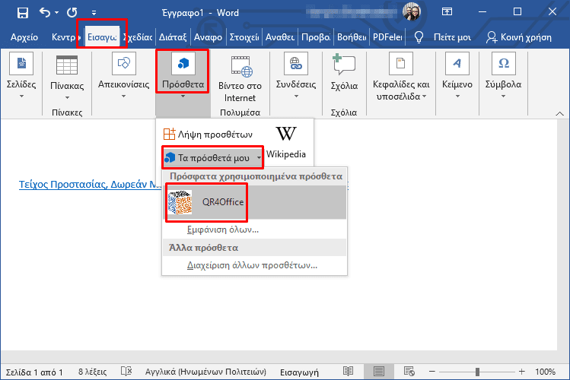This screenshot has height=380, width=570.
Task: Open the Αρχείο tab
Action: coord(24,37)
